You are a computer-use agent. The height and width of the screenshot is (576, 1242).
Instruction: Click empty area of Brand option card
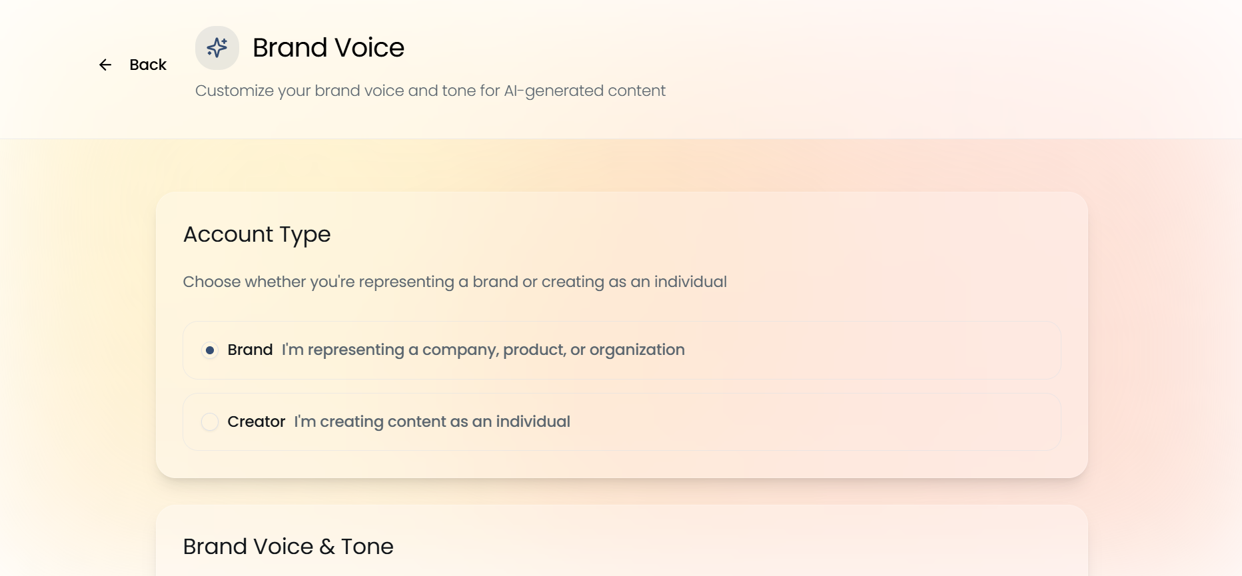pyautogui.click(x=866, y=350)
